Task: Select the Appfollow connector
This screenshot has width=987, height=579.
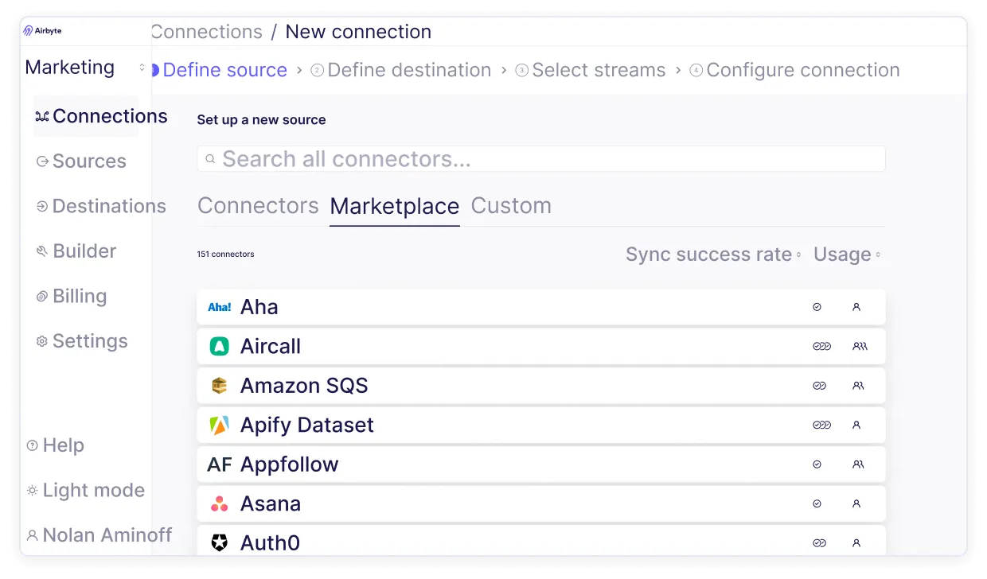Action: (541, 464)
